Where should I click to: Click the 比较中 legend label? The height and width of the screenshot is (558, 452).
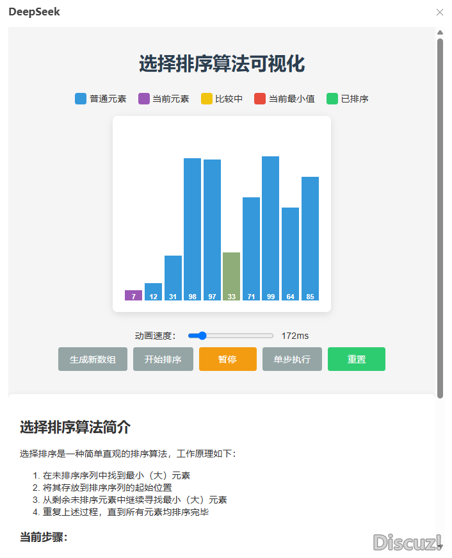click(x=229, y=99)
